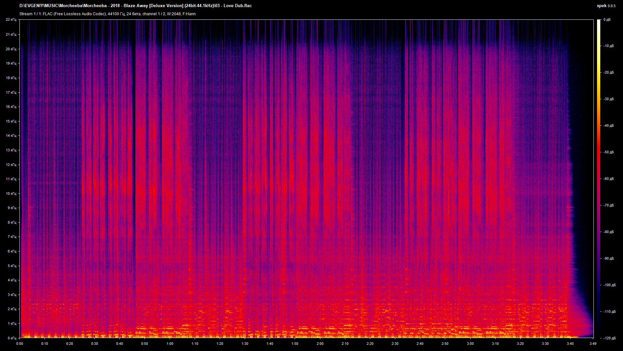623x351 pixels.
Task: Click the 'spek 0.8.5' label
Action: (606, 6)
